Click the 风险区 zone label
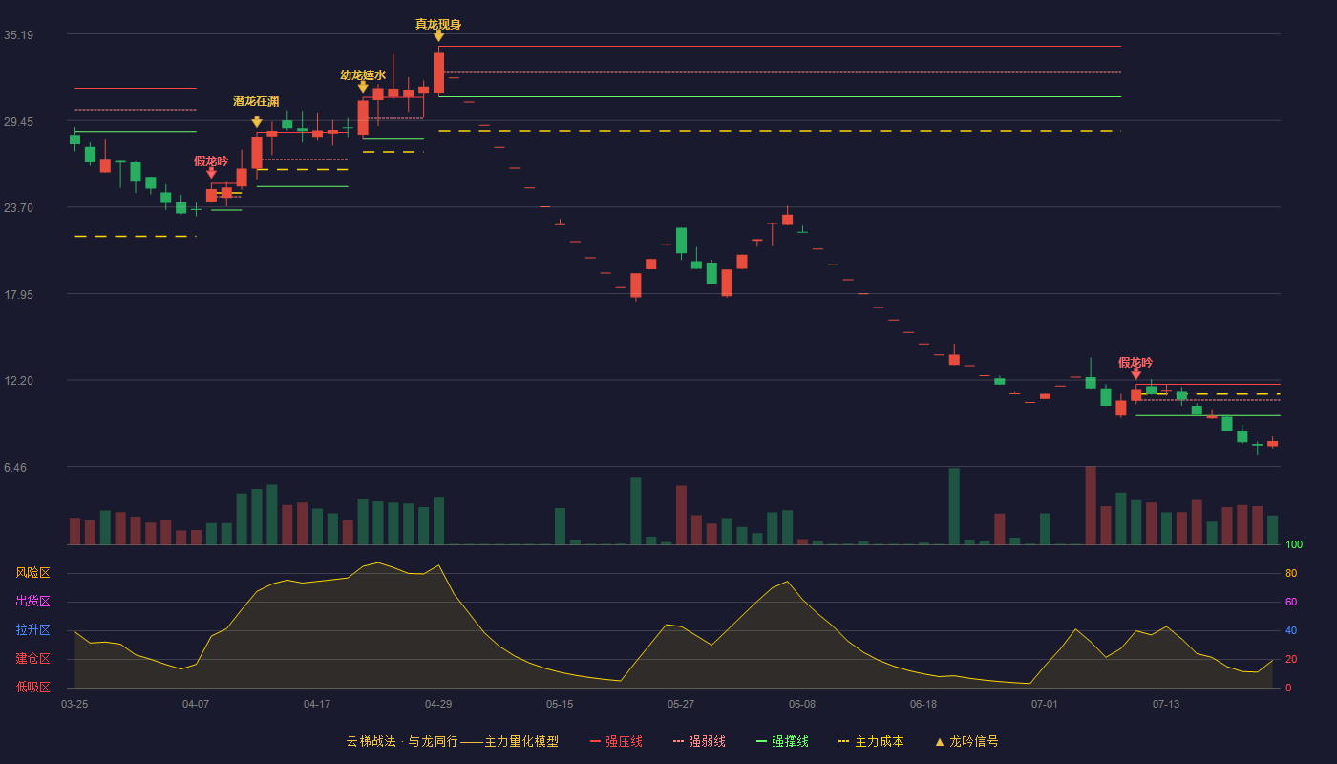Viewport: 1337px width, 764px height. tap(32, 573)
